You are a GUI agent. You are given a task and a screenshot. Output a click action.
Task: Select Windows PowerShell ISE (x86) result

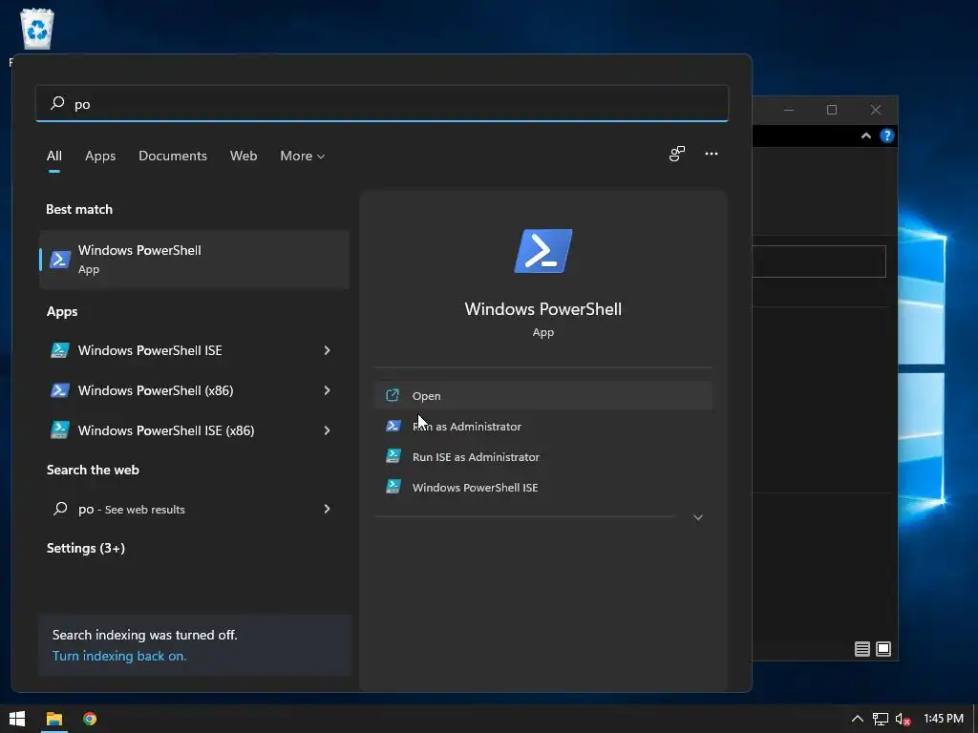(195, 430)
